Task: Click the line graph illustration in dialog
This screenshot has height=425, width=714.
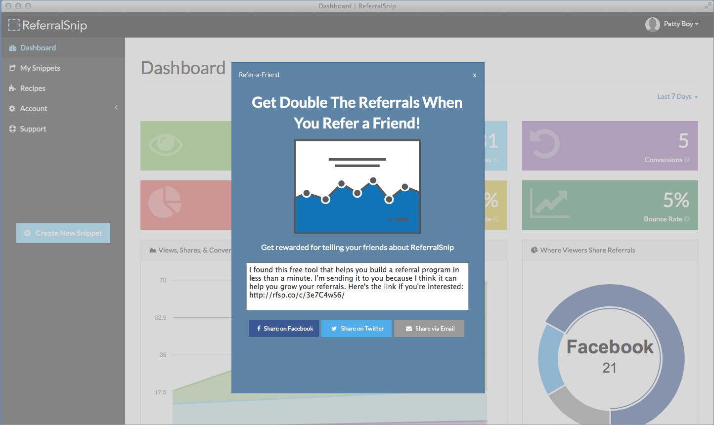Action: pyautogui.click(x=357, y=187)
